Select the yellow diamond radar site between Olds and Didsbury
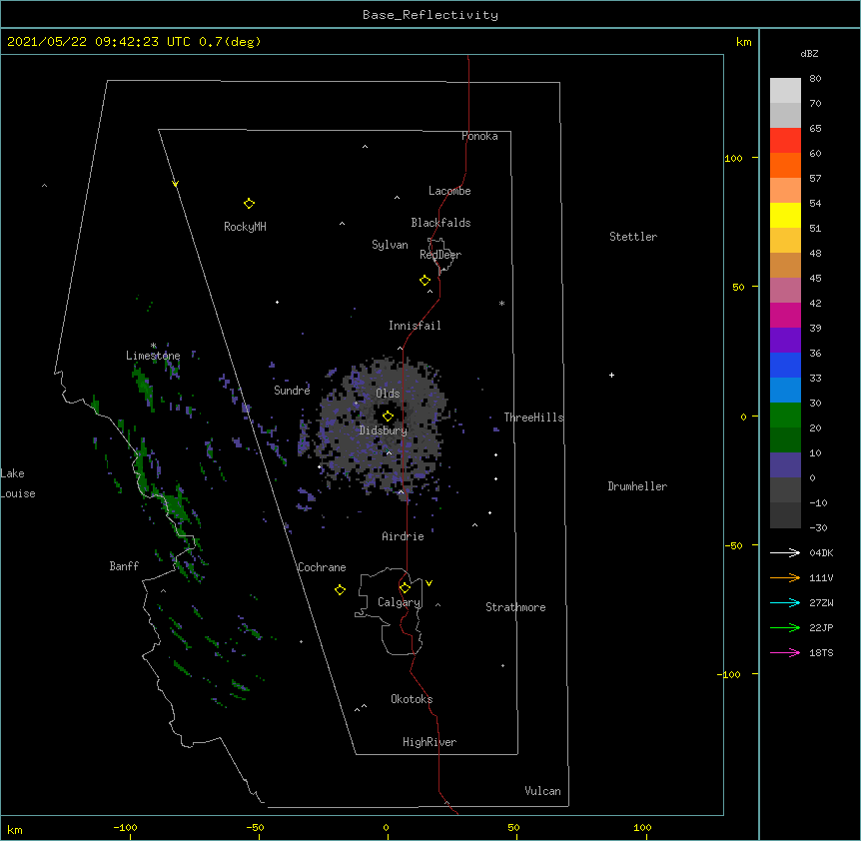The width and height of the screenshot is (861, 841). 388,416
